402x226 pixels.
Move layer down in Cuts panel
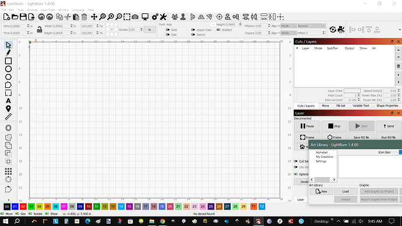(398, 57)
